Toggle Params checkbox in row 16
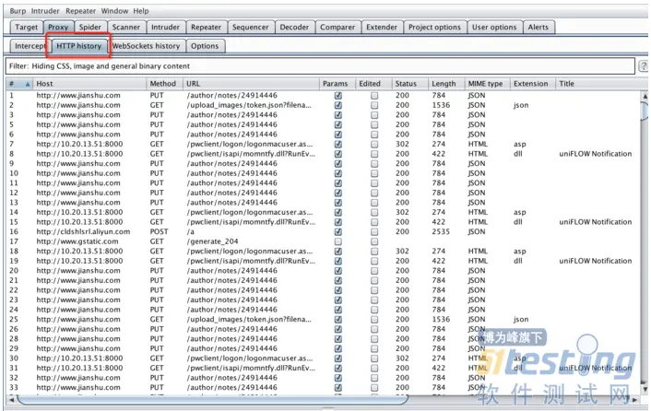Image resolution: width=651 pixels, height=411 pixels. (x=338, y=231)
